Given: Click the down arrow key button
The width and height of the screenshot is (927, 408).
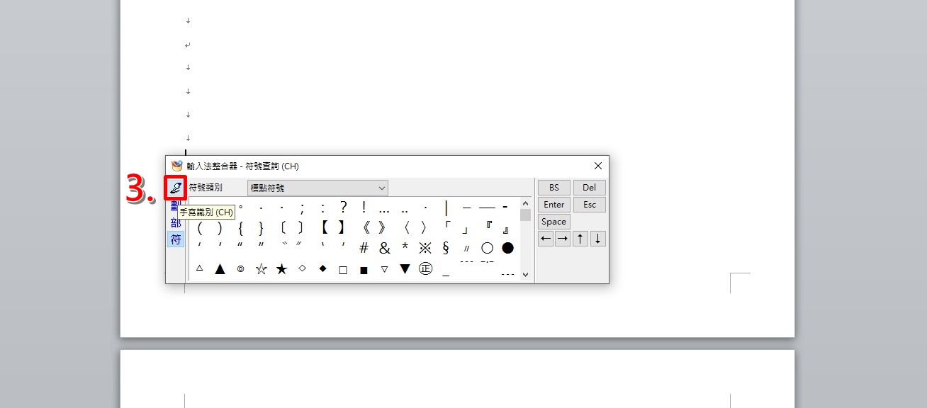Looking at the screenshot, I should tap(598, 239).
